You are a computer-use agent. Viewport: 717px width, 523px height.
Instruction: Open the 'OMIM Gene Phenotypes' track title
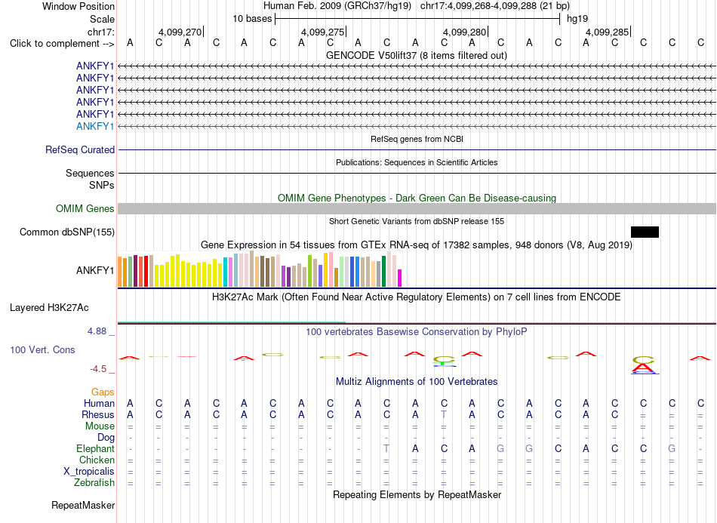tap(417, 198)
